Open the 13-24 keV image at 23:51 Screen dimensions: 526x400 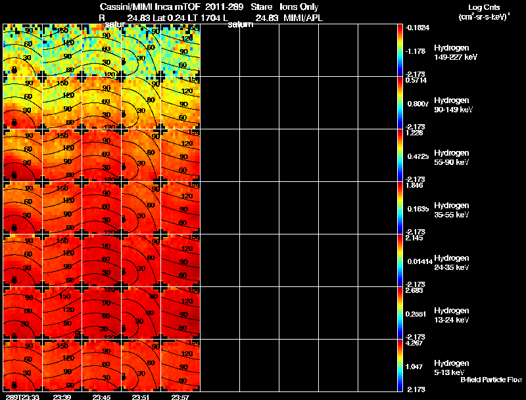[141, 313]
